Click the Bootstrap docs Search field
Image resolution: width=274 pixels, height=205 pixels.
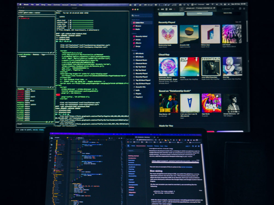[x=136, y=150]
